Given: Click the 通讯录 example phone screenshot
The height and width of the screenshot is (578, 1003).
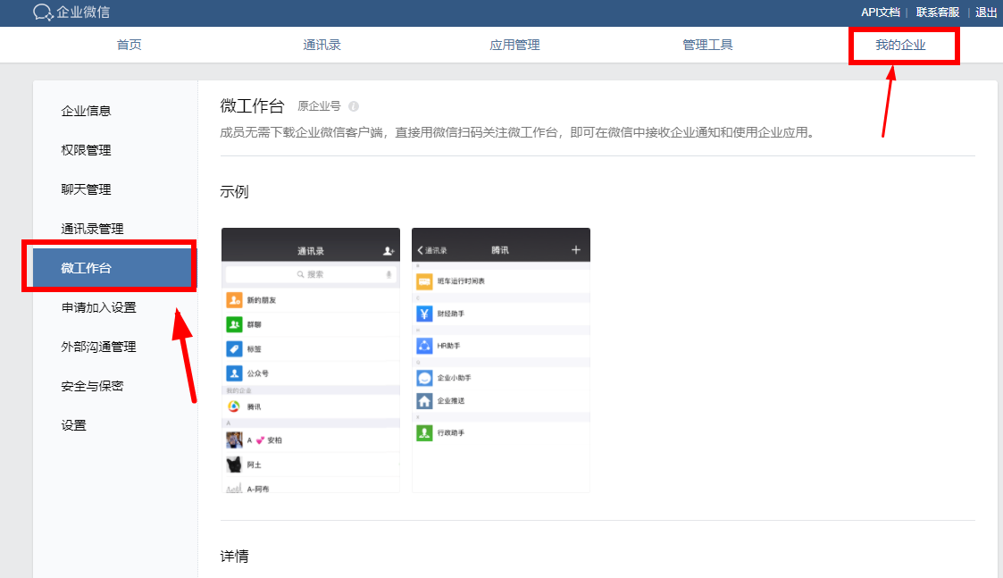Looking at the screenshot, I should (x=311, y=360).
